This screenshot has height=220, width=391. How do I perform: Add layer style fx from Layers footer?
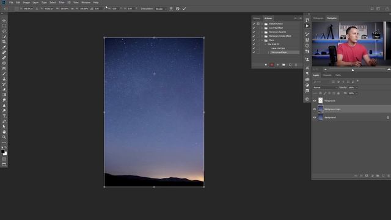(x=361, y=176)
